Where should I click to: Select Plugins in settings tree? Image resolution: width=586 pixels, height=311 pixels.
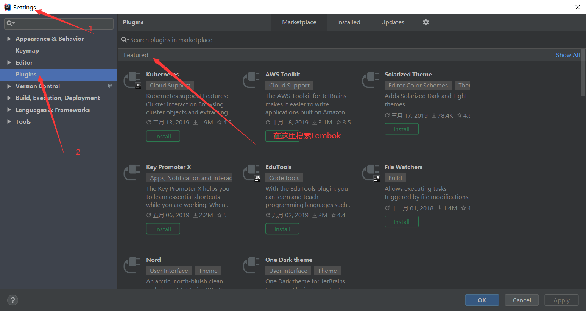click(x=59, y=75)
